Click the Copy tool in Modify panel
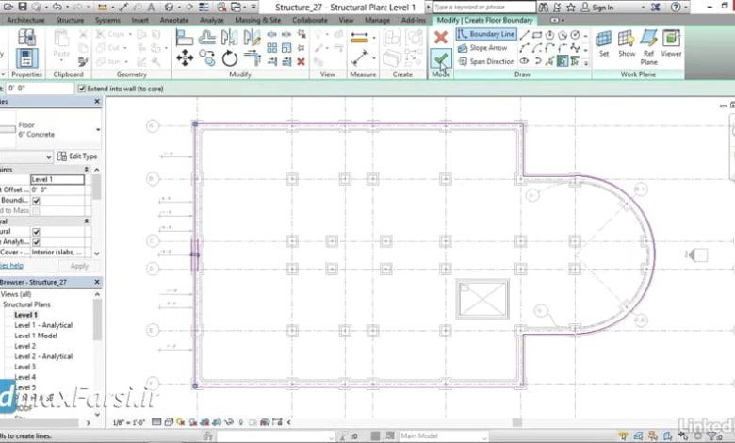735x443 pixels. click(206, 58)
